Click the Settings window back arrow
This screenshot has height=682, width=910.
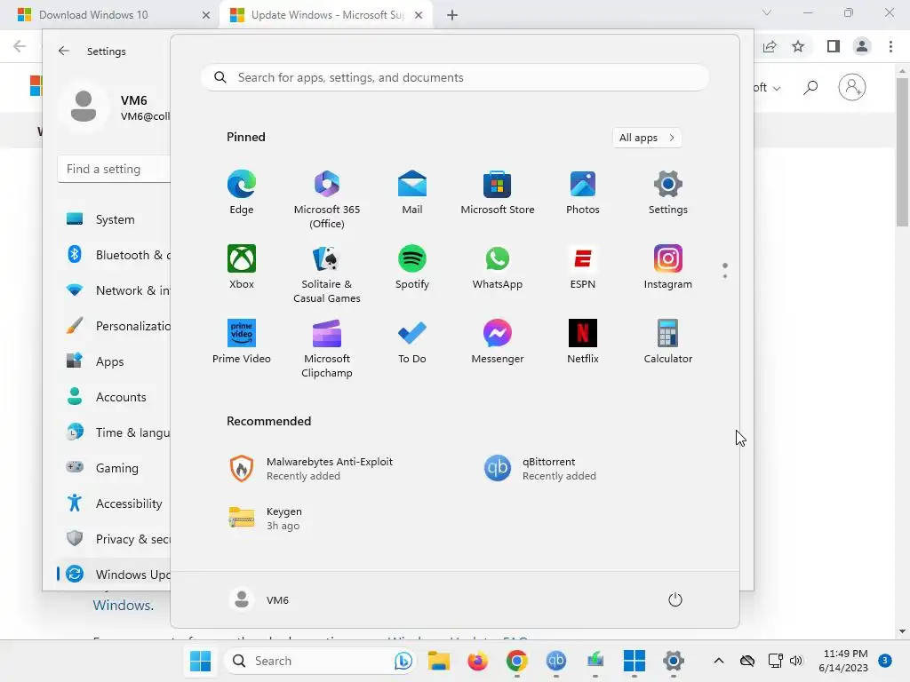[64, 51]
